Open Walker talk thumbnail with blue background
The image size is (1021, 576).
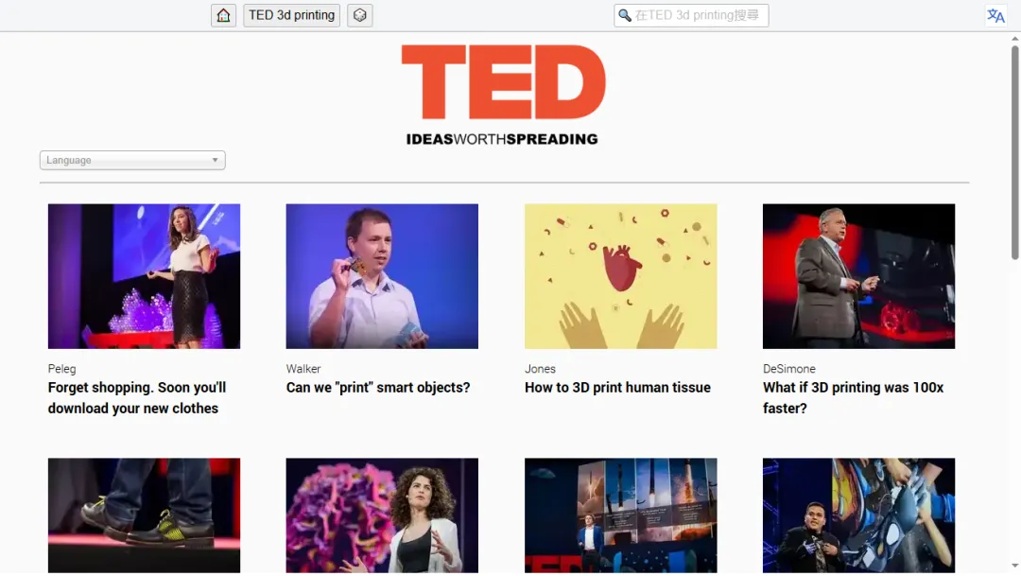pos(382,276)
